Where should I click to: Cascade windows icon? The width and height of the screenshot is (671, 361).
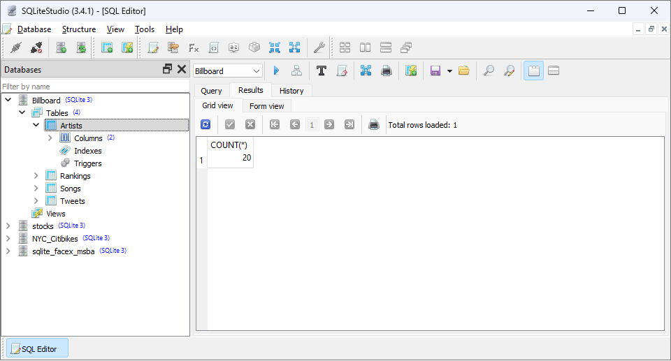point(406,47)
